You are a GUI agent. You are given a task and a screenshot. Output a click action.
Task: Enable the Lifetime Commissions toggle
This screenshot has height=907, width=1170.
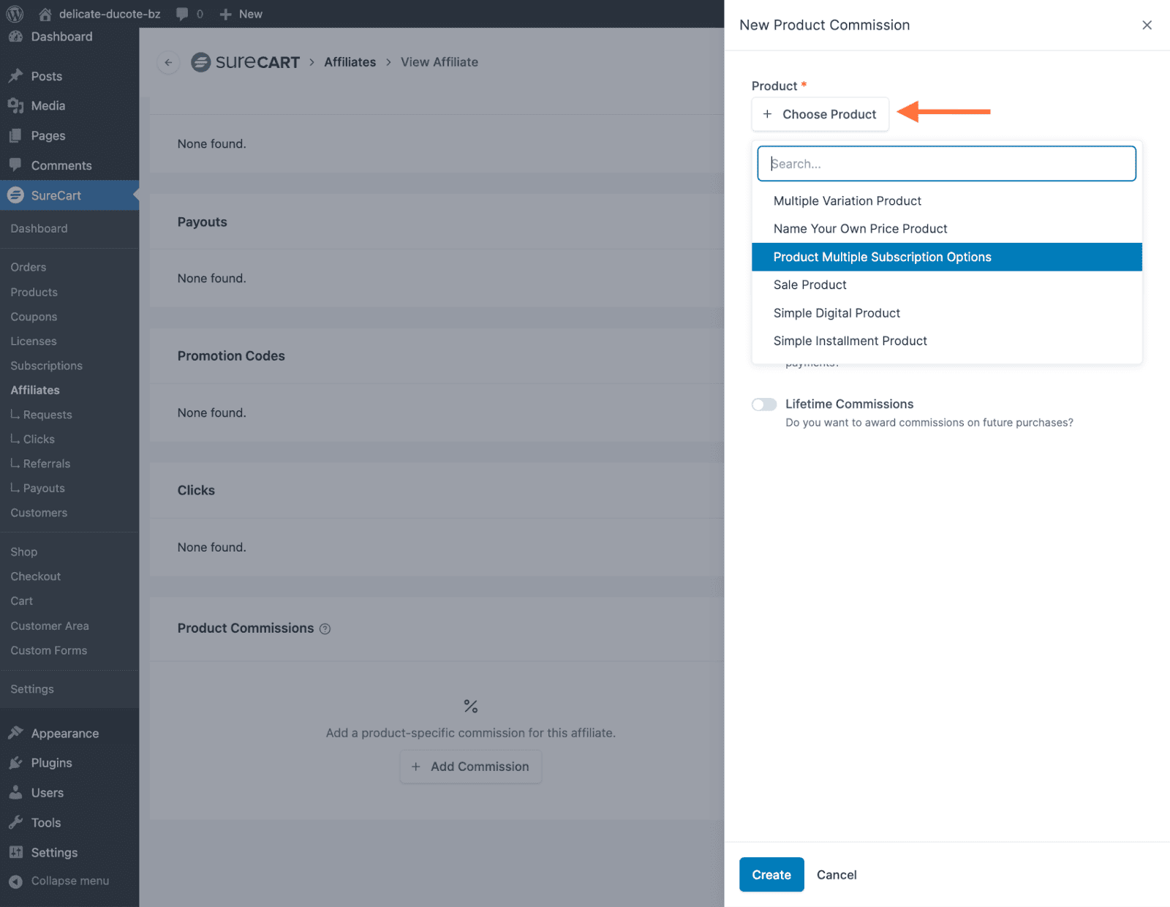point(764,404)
